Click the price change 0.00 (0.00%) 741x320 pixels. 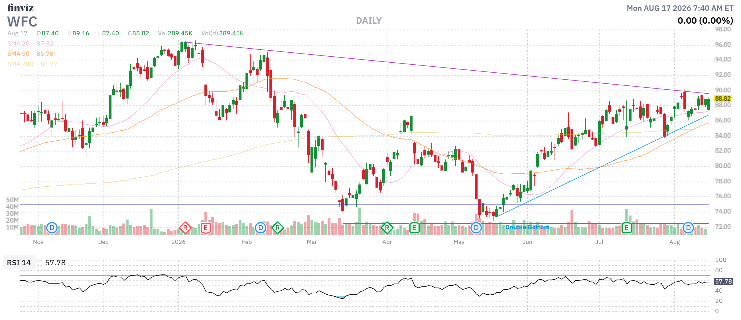705,21
